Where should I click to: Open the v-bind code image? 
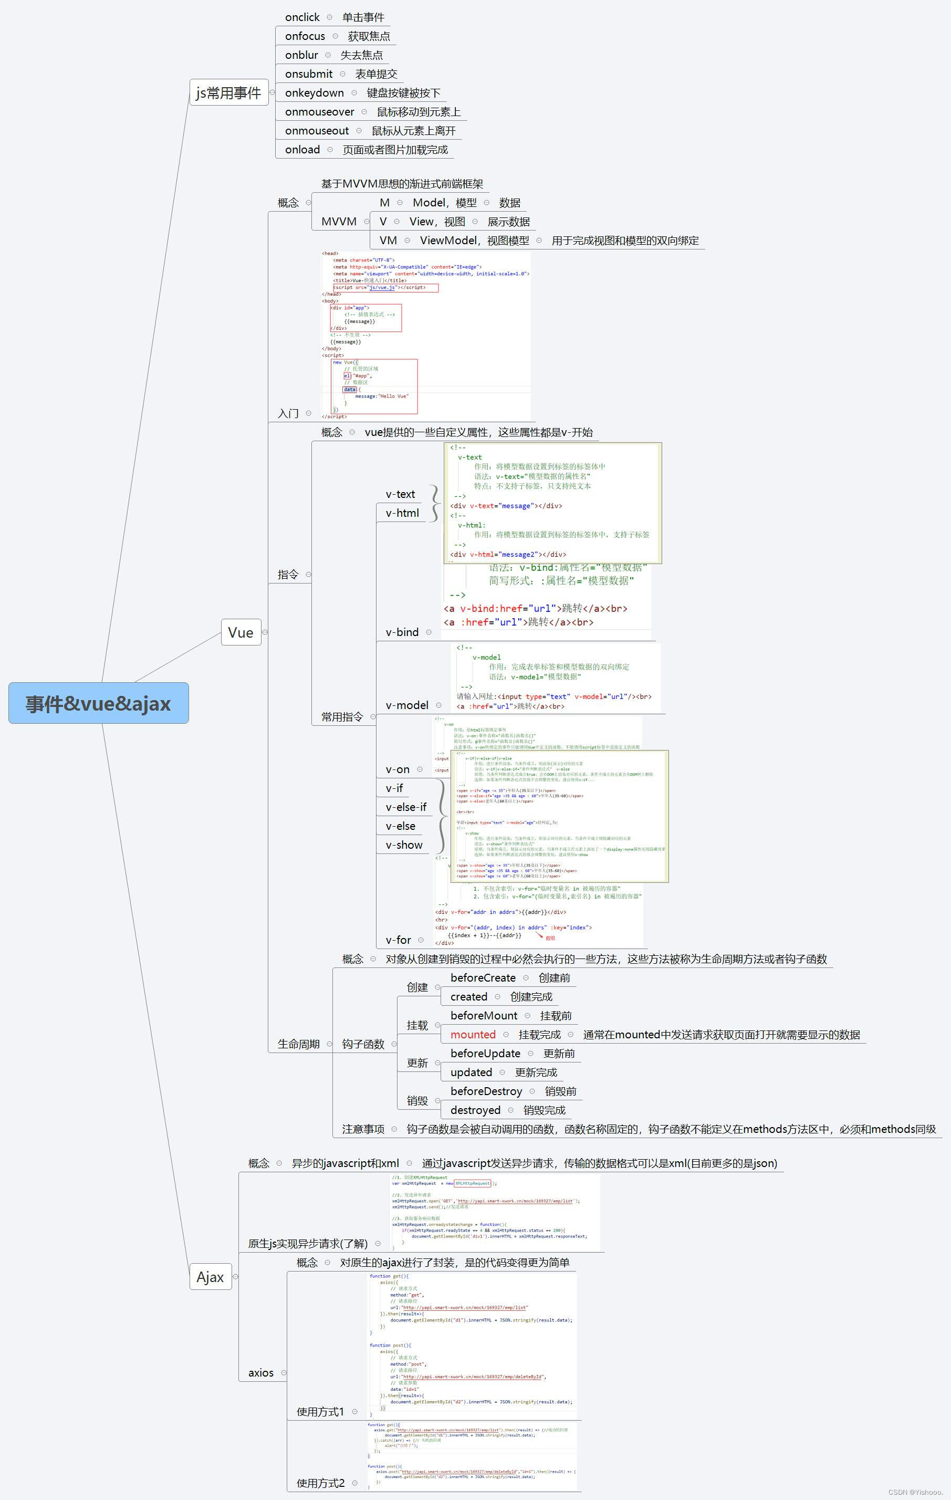[x=546, y=601]
